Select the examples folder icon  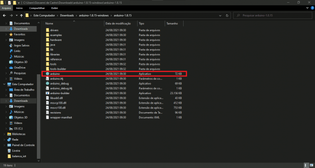(47, 35)
